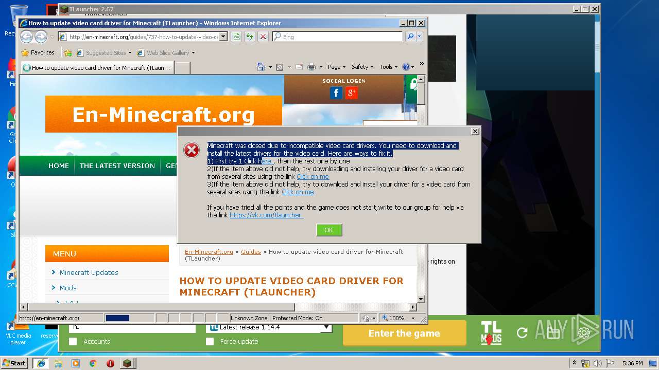This screenshot has height=370, width=659.
Task: Open a new blank IE tab
Action: [x=183, y=67]
